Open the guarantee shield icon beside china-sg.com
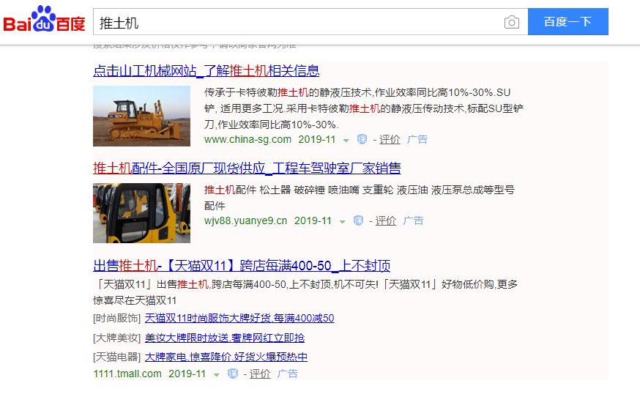The width and height of the screenshot is (640, 397). 362,139
